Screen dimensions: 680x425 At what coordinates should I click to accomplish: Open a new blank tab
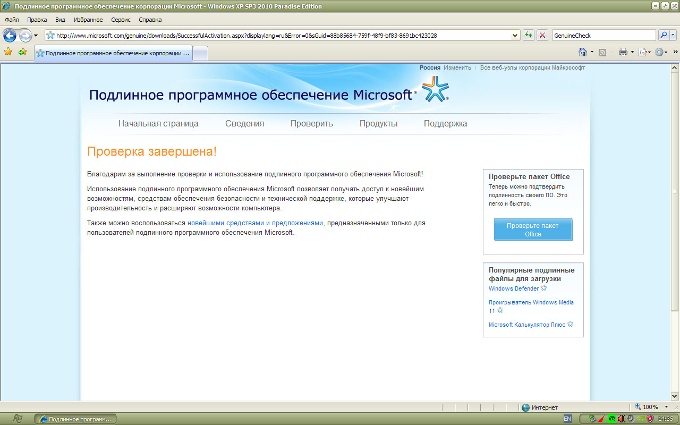pyautogui.click(x=200, y=53)
